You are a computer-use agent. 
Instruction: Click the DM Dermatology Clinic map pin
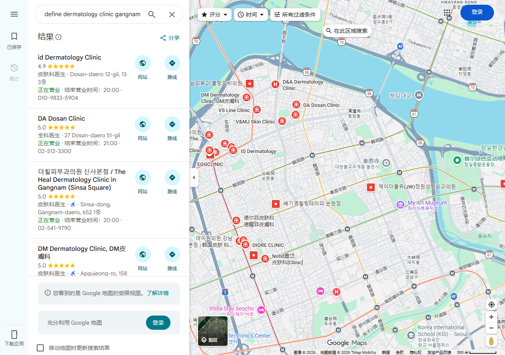coord(247,97)
